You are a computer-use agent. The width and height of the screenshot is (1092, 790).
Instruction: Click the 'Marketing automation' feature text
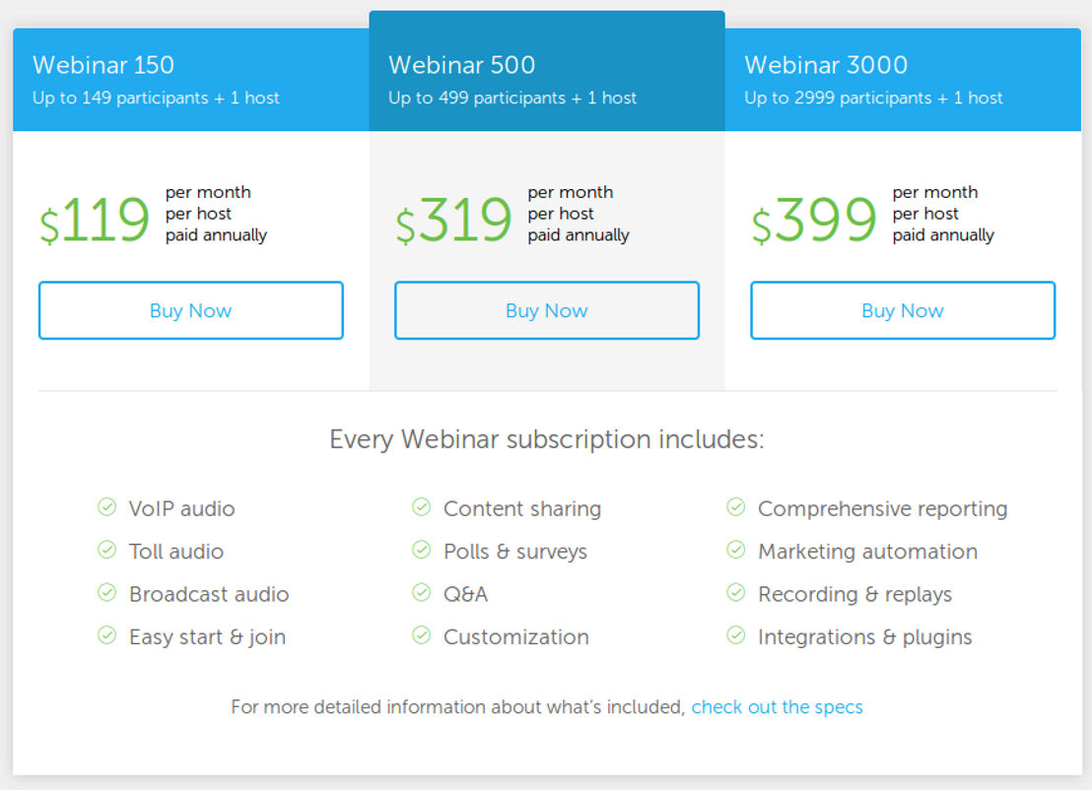point(867,552)
